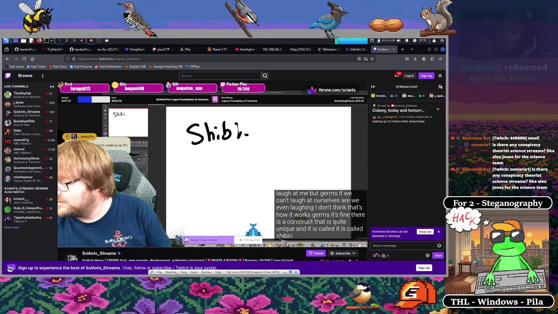Switch to the DeepSeek browser tab

[x=135, y=49]
